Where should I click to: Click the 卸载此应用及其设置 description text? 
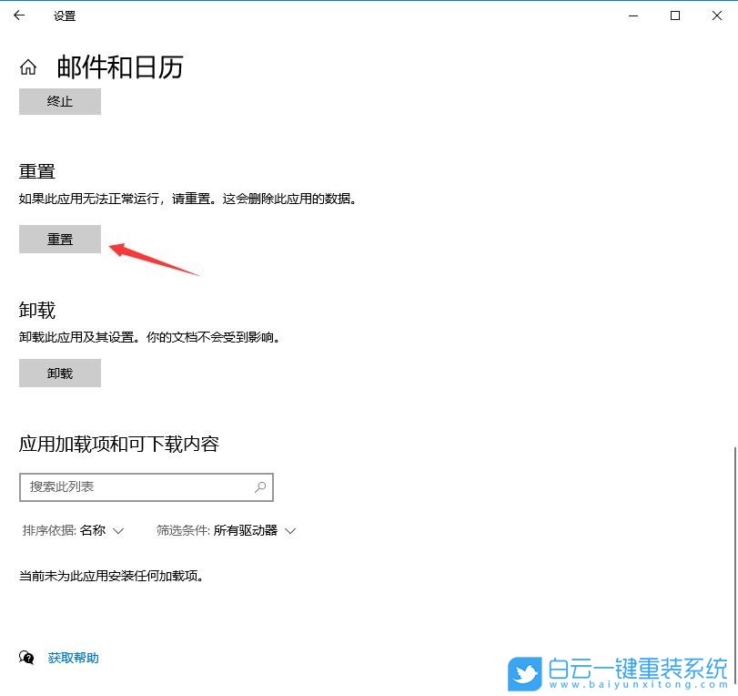point(148,336)
